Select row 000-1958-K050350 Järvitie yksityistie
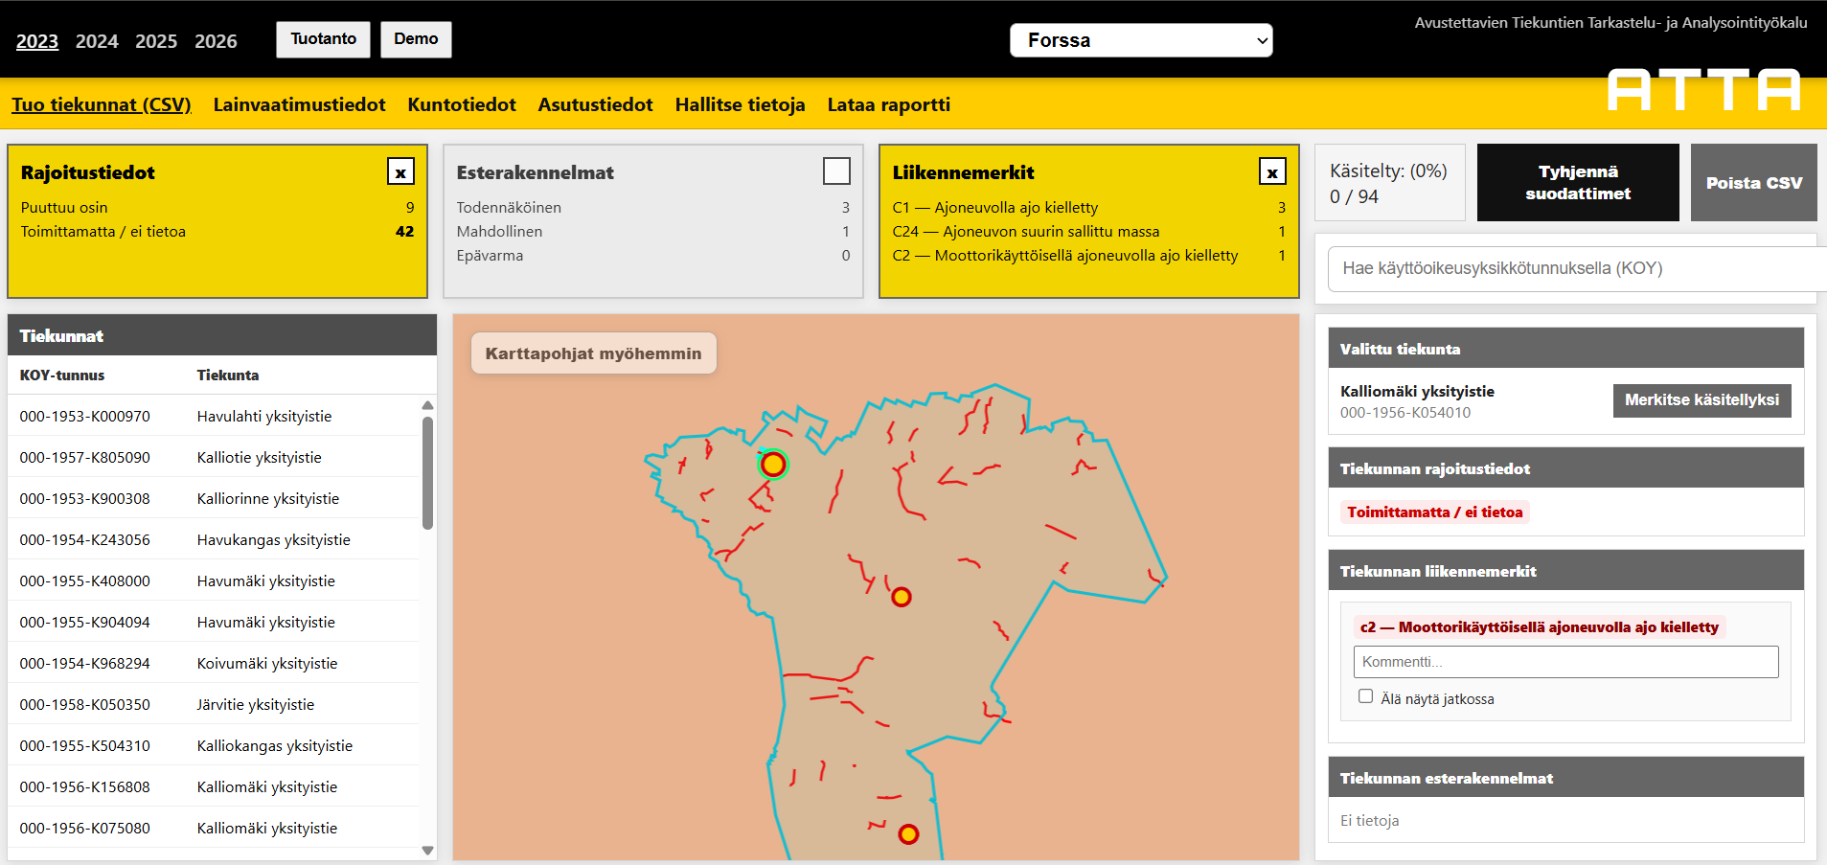Screen dimensions: 1827x865 coord(213,704)
